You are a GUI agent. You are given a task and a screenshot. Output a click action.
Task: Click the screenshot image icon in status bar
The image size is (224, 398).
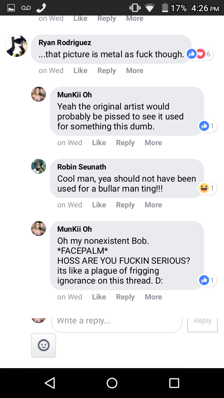click(12, 7)
